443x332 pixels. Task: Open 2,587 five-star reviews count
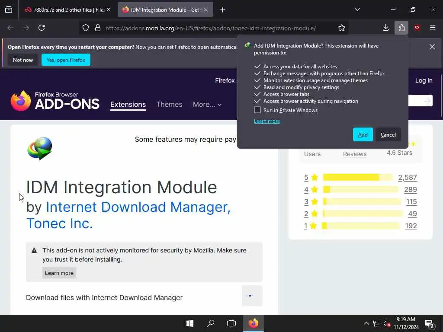tap(408, 177)
